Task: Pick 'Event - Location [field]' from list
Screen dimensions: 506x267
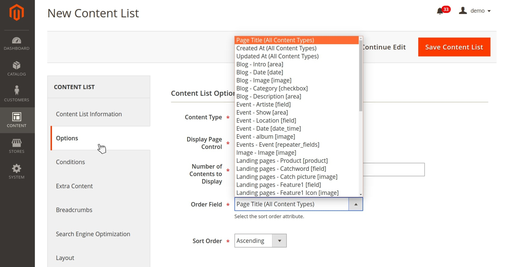Action: 266,121
